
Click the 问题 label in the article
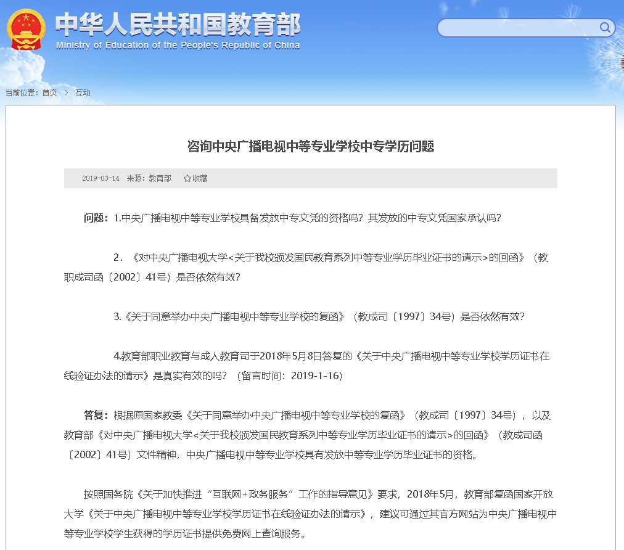pyautogui.click(x=96, y=218)
